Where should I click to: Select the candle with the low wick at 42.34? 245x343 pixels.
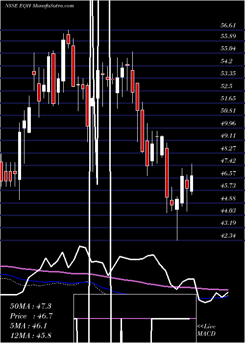point(177,204)
